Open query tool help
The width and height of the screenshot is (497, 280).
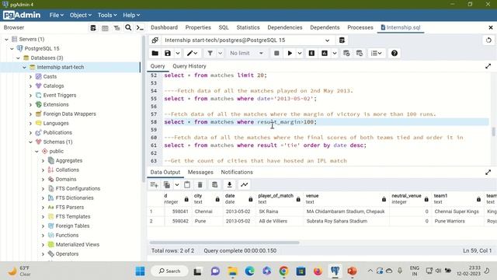[394, 54]
